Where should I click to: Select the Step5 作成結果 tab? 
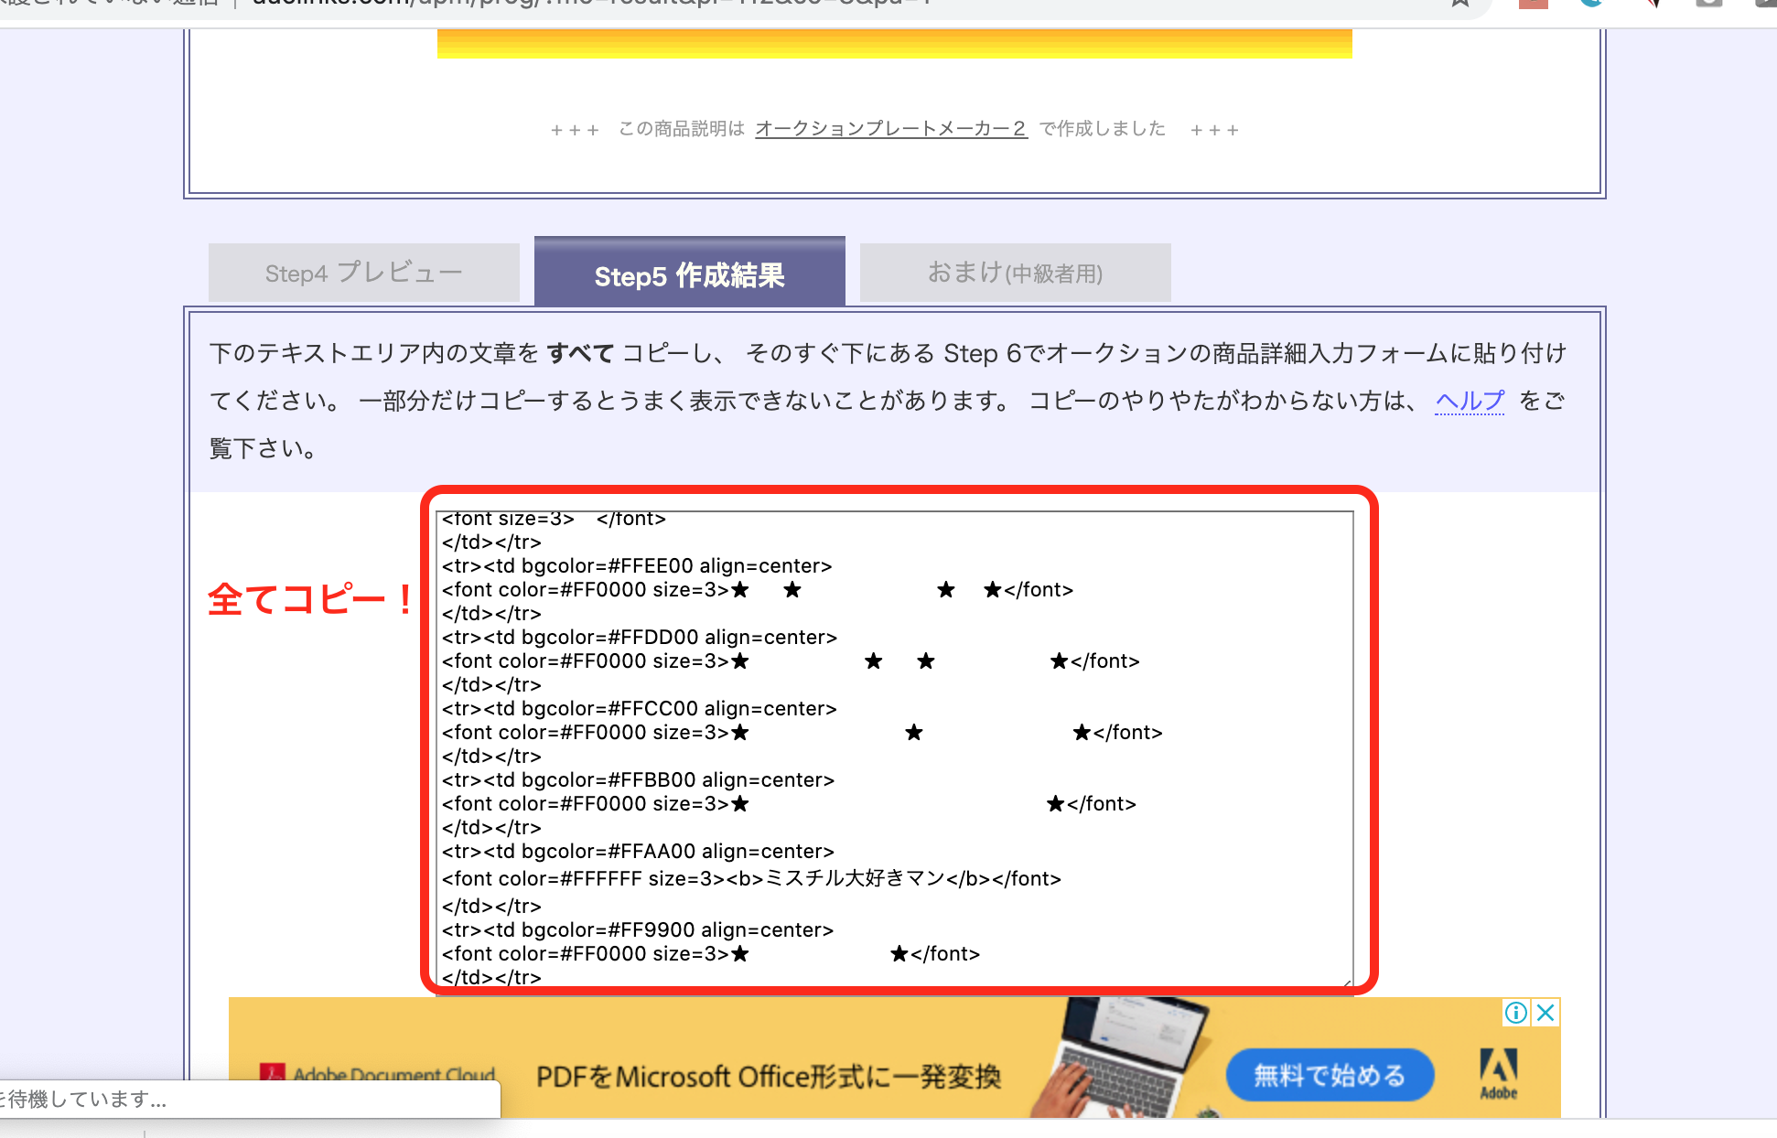pos(689,274)
